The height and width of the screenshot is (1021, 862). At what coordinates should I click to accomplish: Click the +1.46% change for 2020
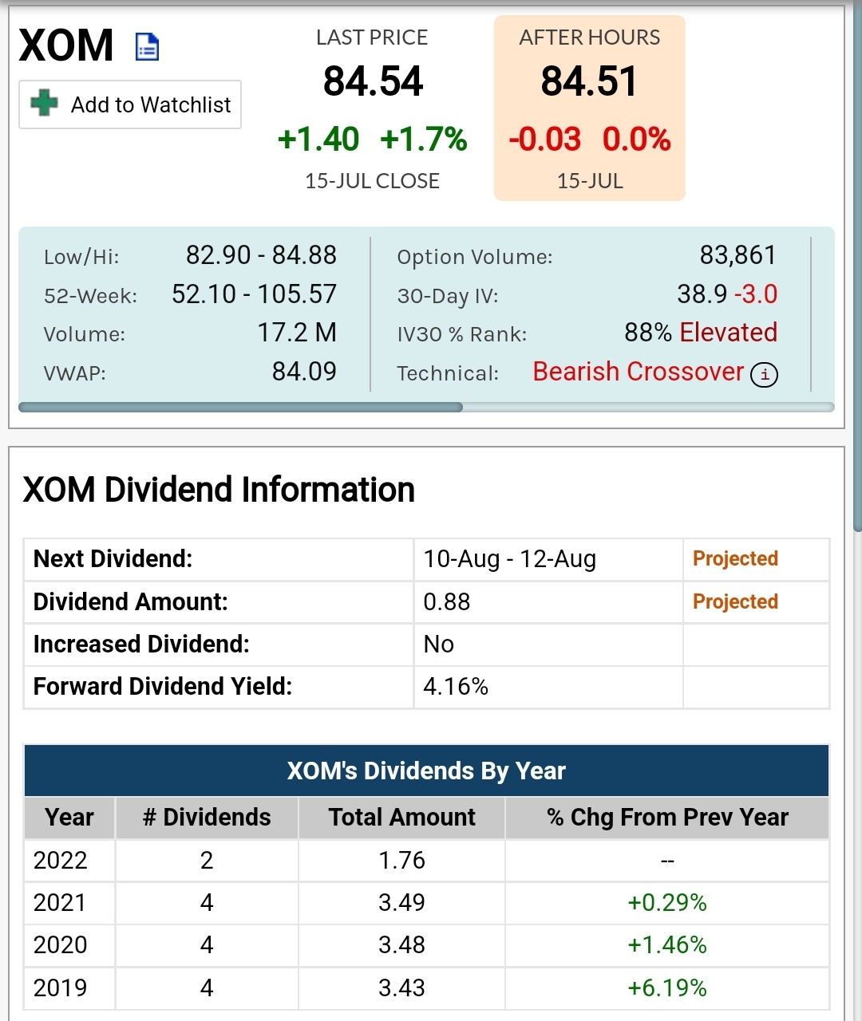click(667, 945)
